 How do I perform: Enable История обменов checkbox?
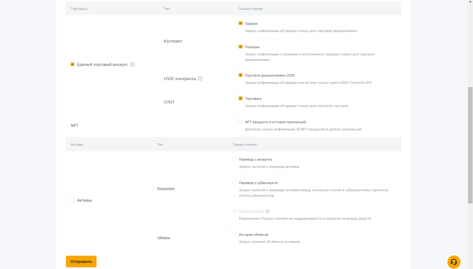(234, 234)
